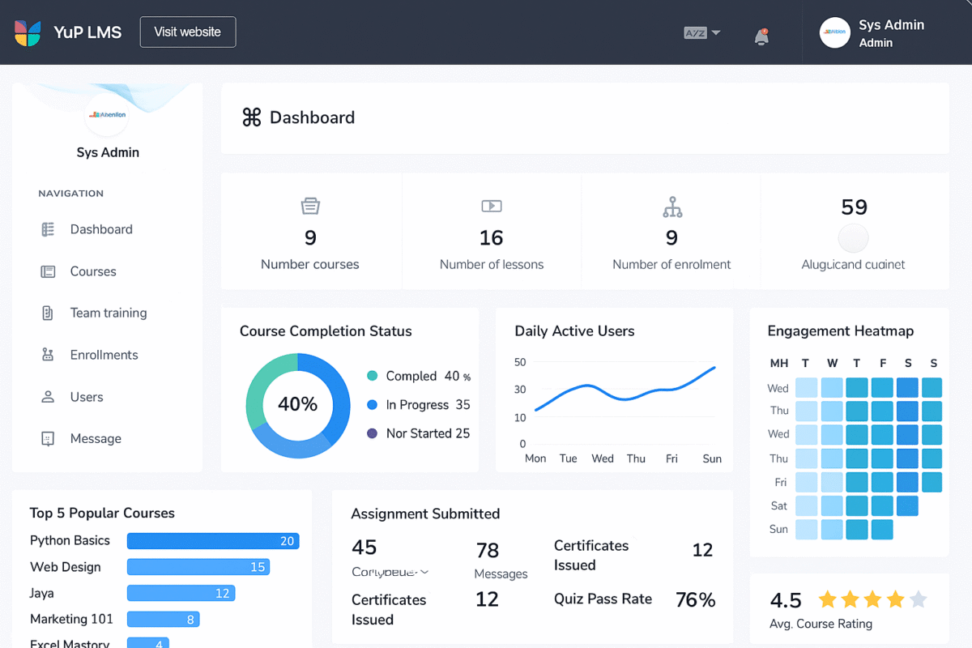Screen dimensions: 972x648
Task: Click the Dashboard icon in the sidebar
Action: (x=48, y=229)
